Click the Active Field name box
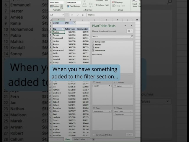Screen dimensions: 189x142 pos(74,2)
